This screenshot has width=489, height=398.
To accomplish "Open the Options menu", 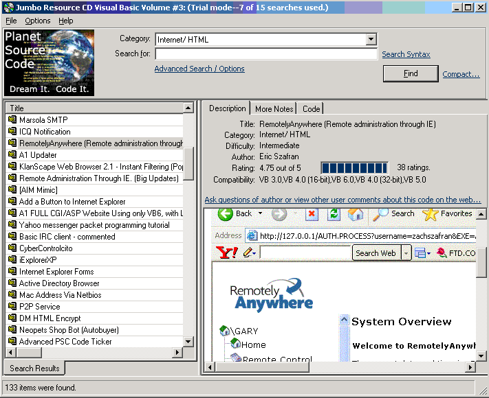I will point(38,21).
